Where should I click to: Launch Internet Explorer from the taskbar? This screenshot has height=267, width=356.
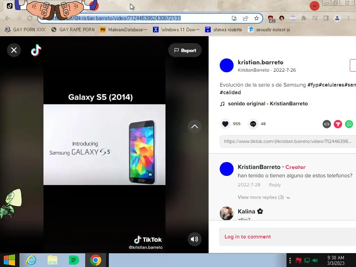31,260
